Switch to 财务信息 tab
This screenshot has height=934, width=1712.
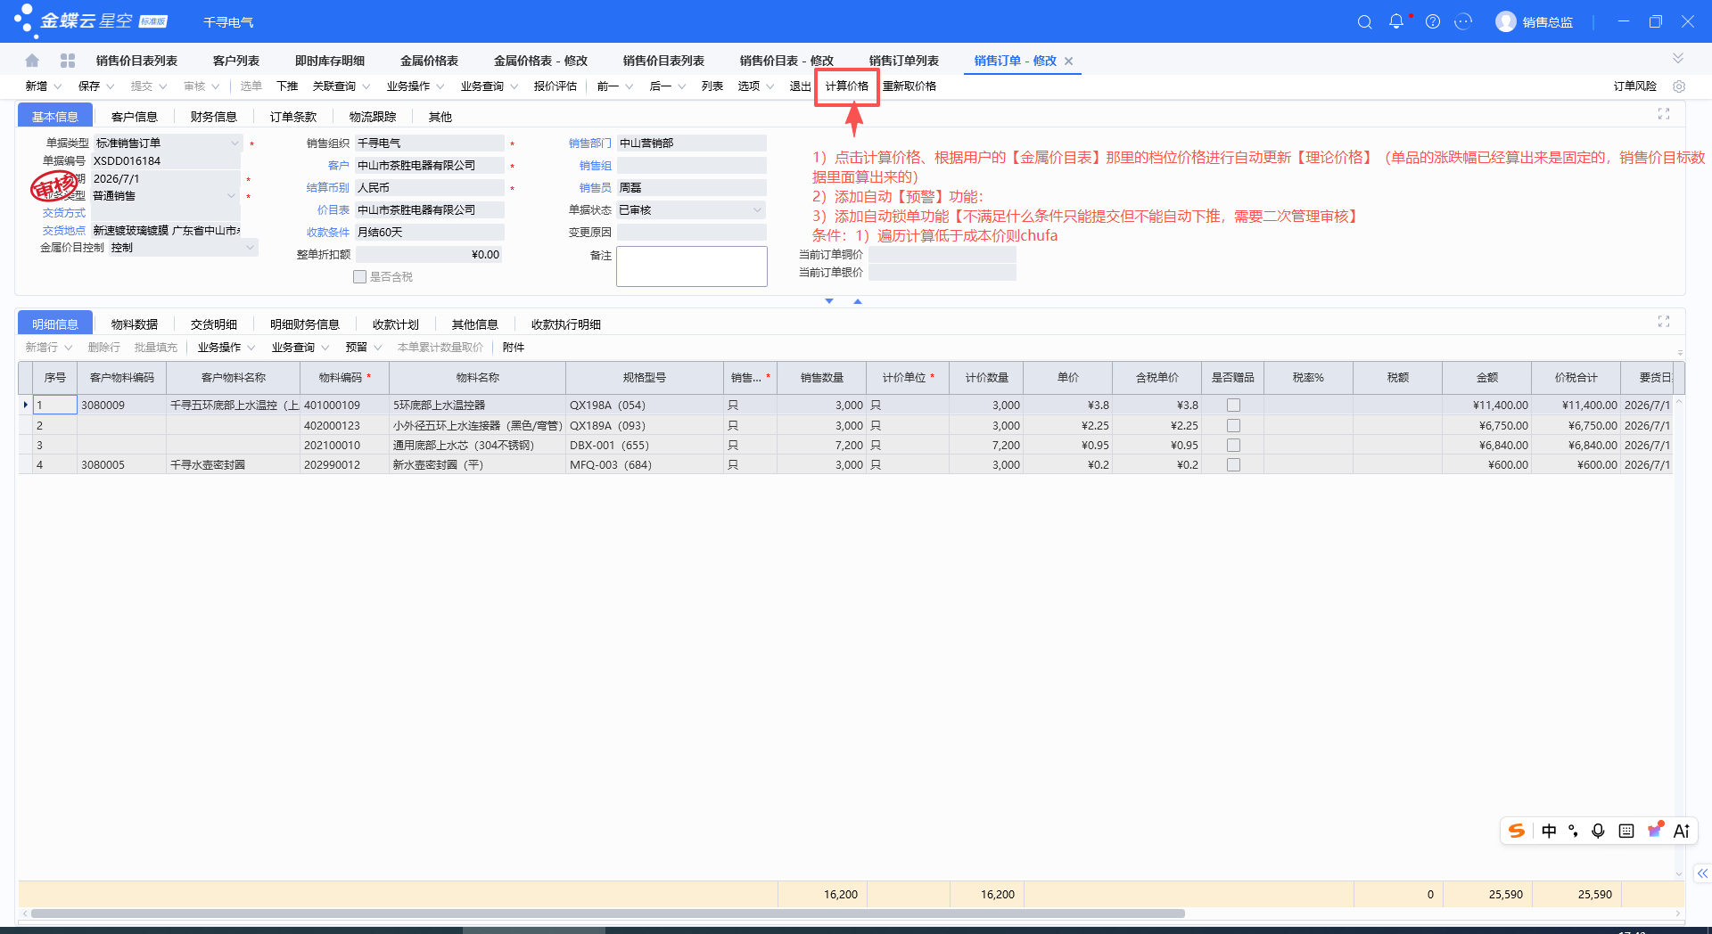pos(214,117)
